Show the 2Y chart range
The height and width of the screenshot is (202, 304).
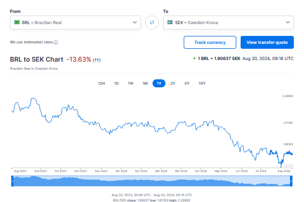(173, 84)
